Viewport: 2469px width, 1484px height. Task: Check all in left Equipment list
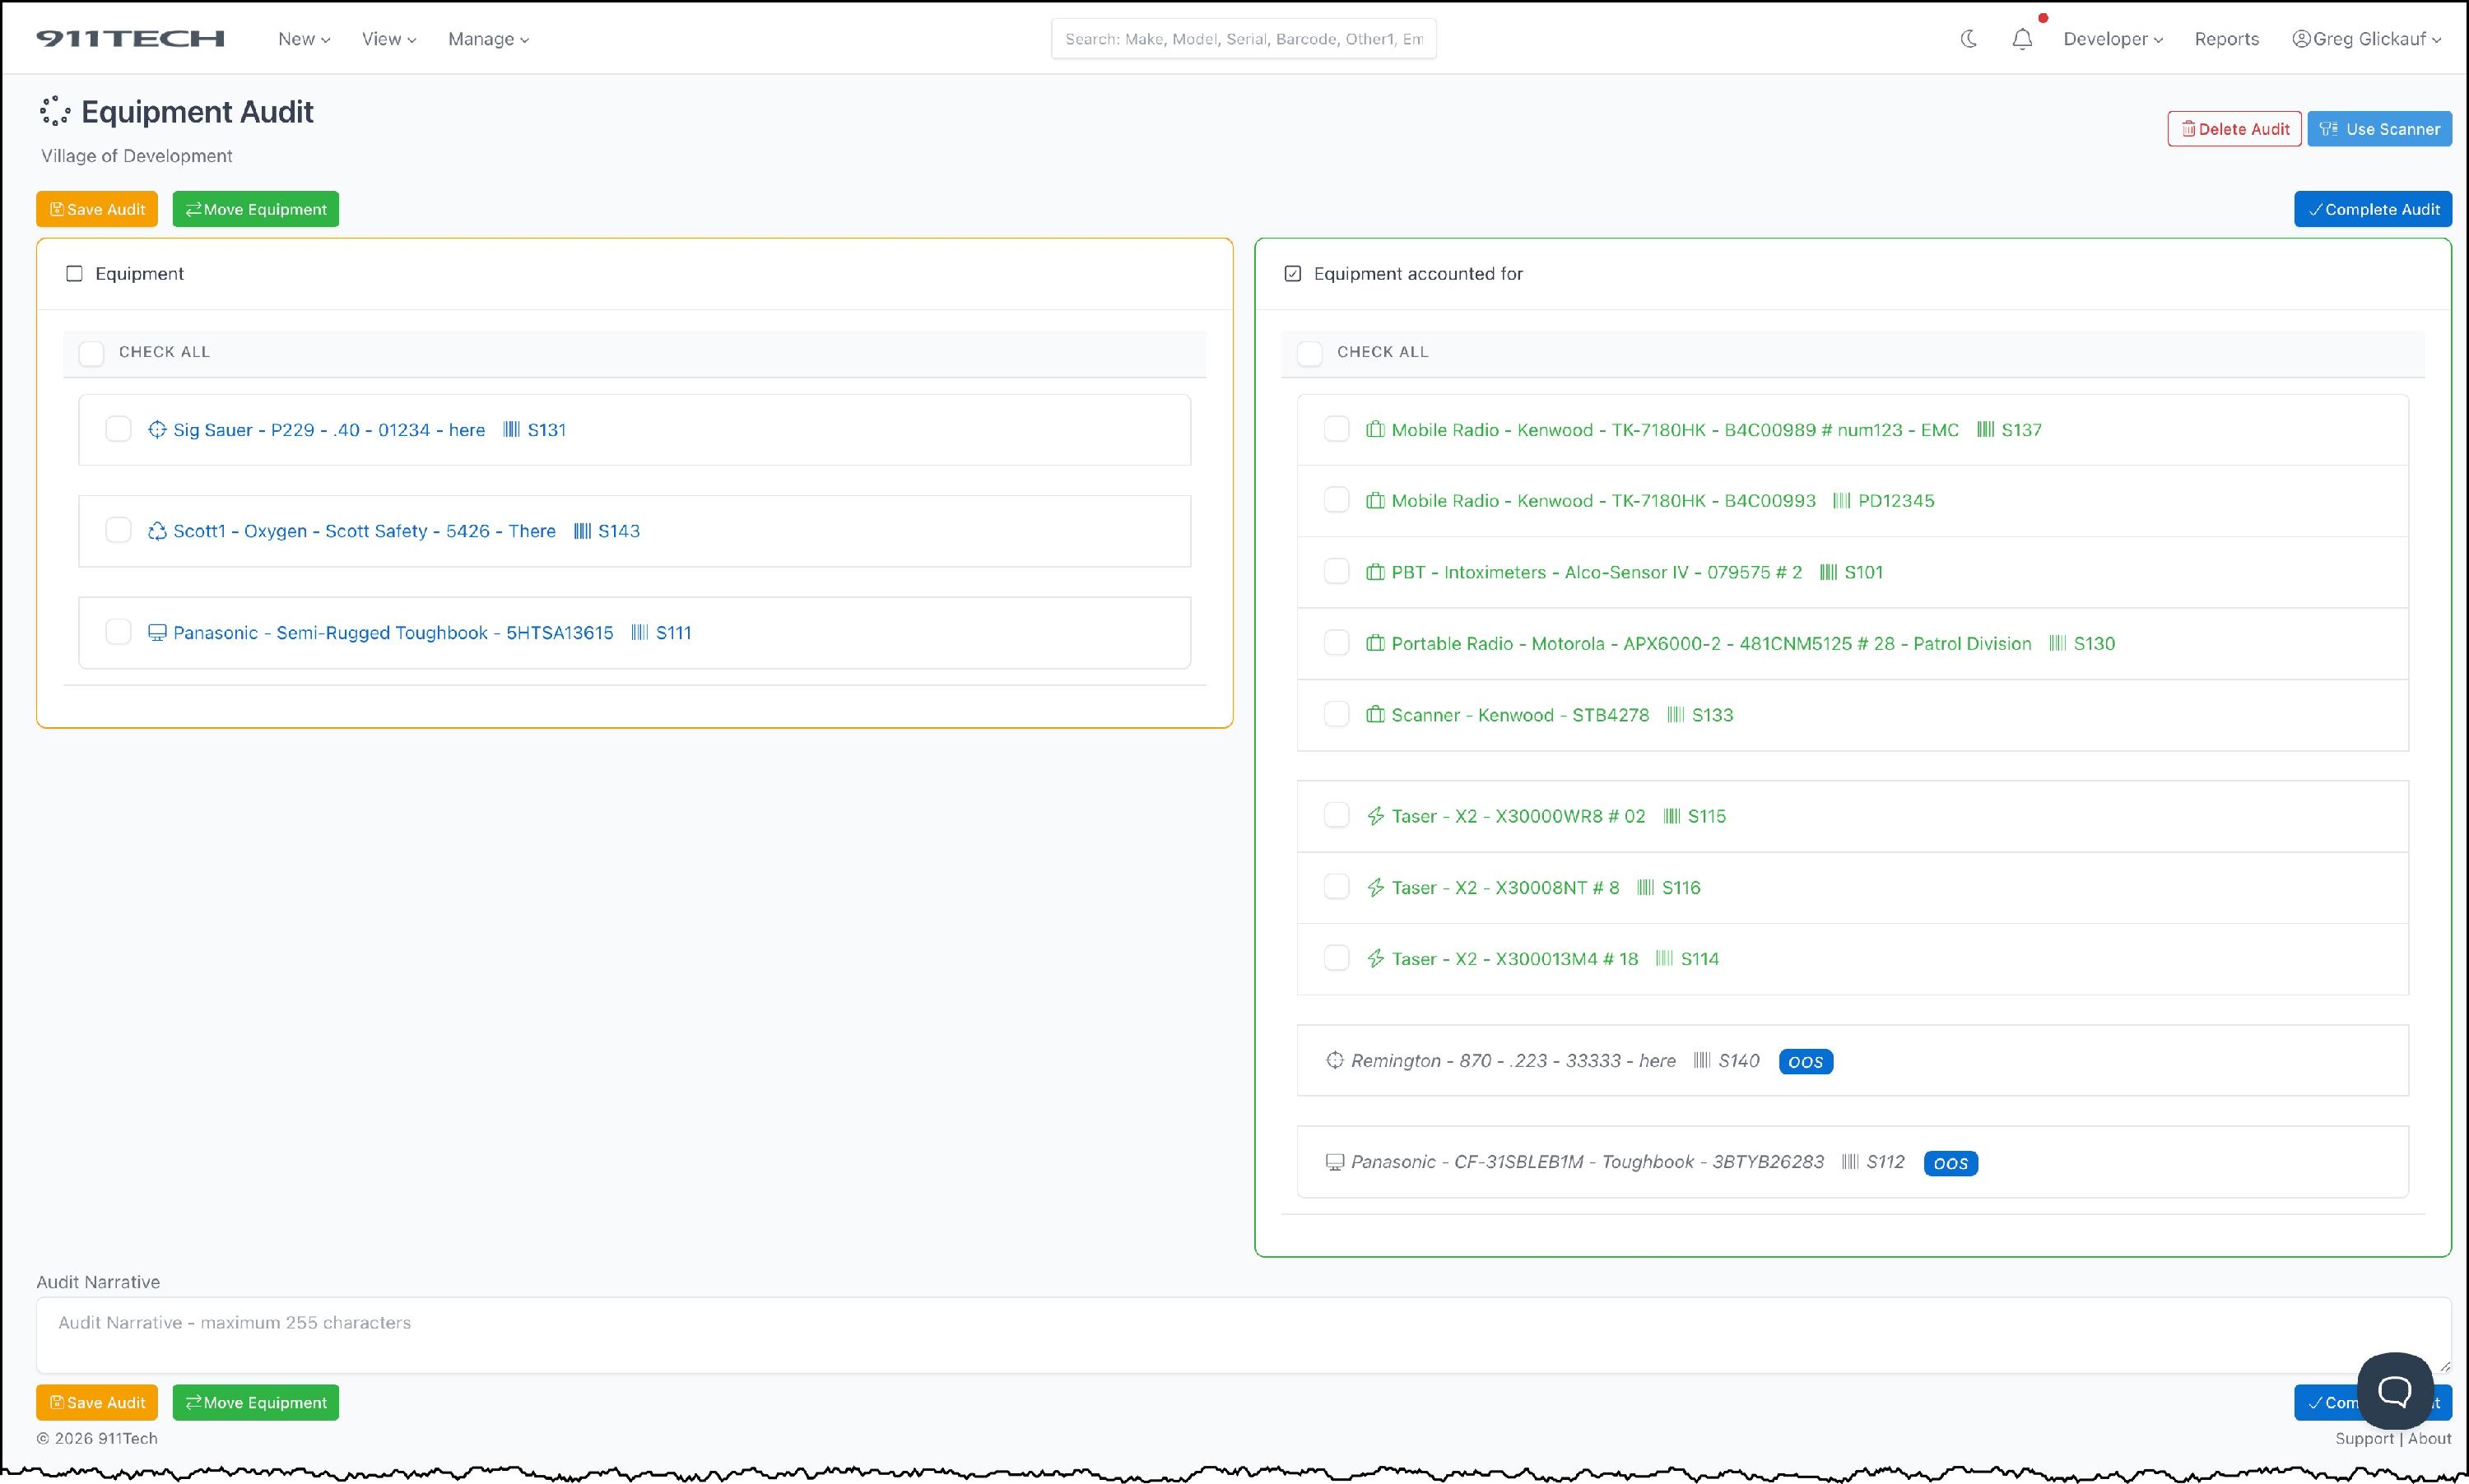91,353
